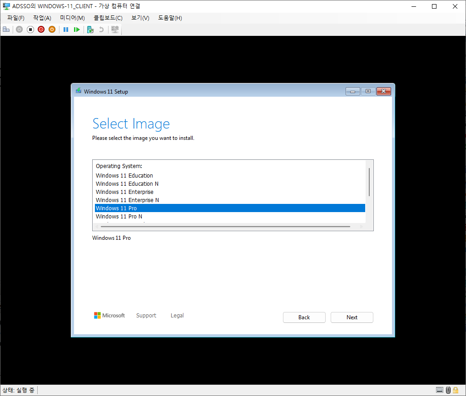The height and width of the screenshot is (396, 466).
Task: Click the Start (power on) toolbar icon
Action: 20,30
